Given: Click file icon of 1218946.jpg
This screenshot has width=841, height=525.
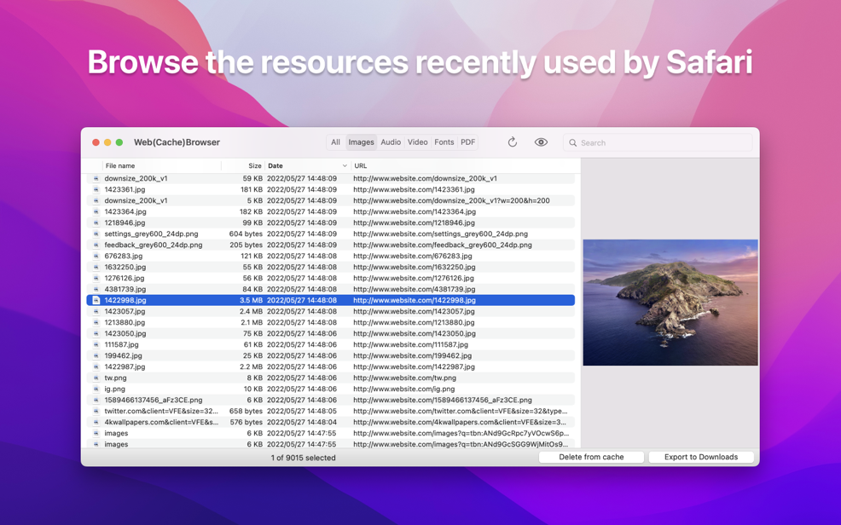Looking at the screenshot, I should (96, 222).
